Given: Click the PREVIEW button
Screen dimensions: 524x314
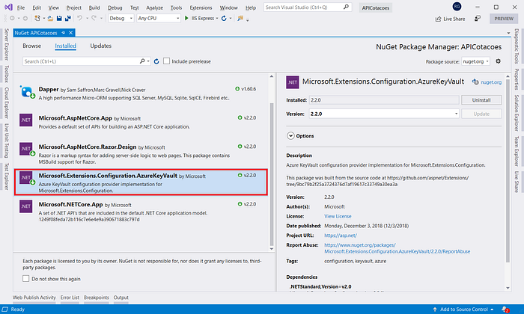Looking at the screenshot, I should click(504, 19).
